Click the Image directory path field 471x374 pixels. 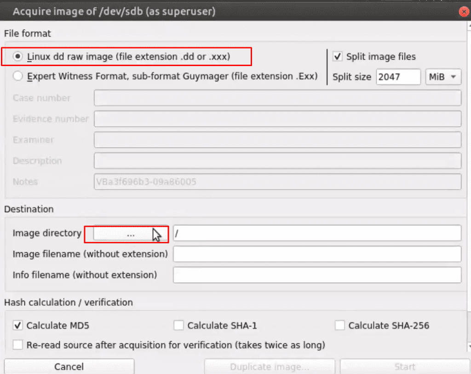[317, 233]
